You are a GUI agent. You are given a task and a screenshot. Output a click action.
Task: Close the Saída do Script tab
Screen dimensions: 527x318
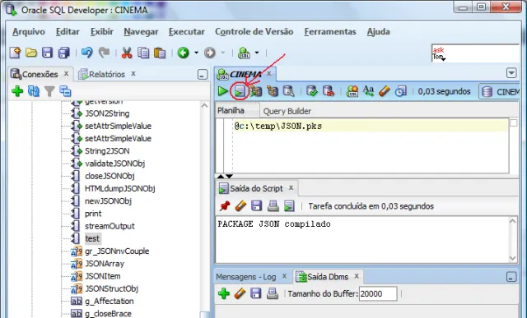(291, 188)
